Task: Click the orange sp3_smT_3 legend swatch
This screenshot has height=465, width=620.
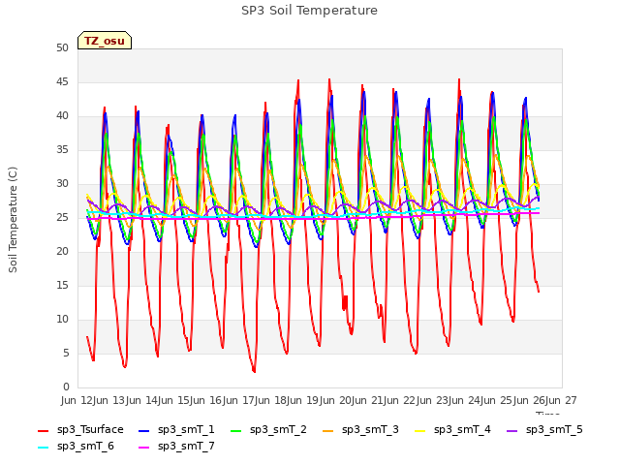Action: point(328,430)
